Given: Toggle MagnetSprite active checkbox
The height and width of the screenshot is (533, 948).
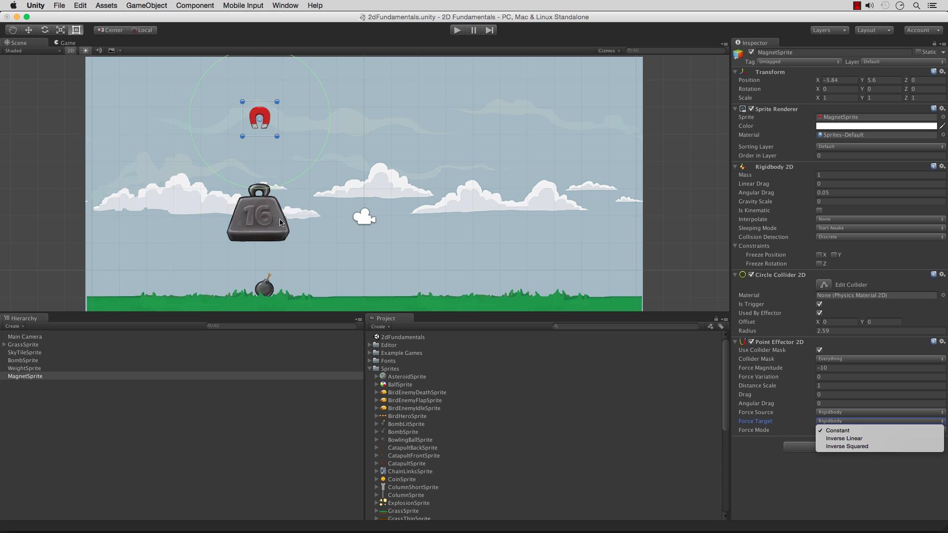Looking at the screenshot, I should coord(751,52).
